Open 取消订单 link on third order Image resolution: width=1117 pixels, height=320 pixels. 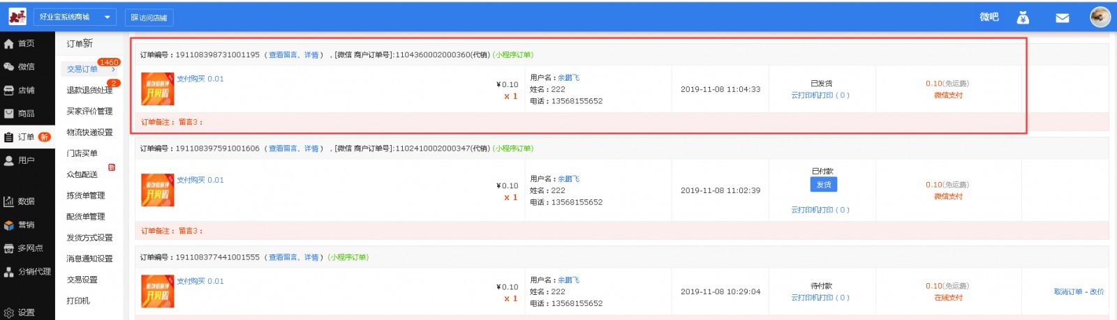(1068, 291)
